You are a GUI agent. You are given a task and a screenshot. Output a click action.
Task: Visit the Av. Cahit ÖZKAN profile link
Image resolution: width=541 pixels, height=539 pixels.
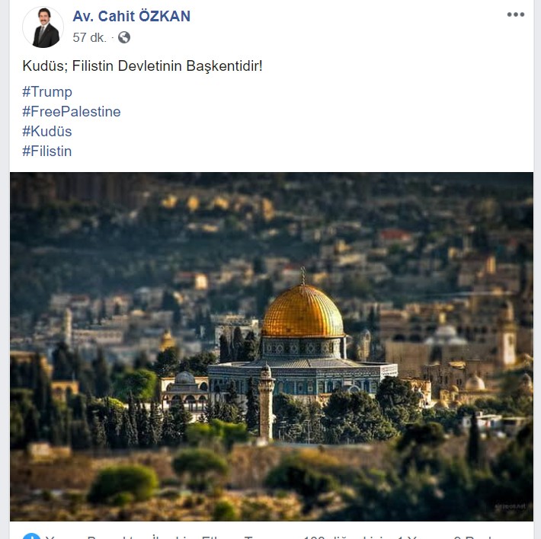tap(132, 16)
